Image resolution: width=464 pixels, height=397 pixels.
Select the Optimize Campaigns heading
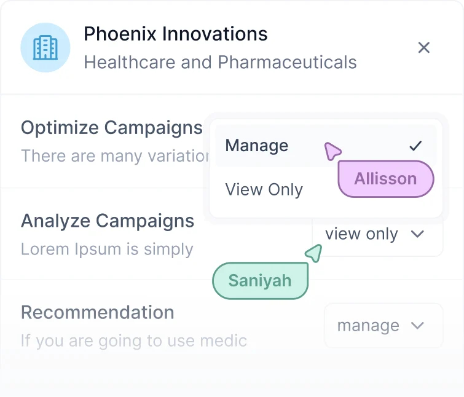112,128
